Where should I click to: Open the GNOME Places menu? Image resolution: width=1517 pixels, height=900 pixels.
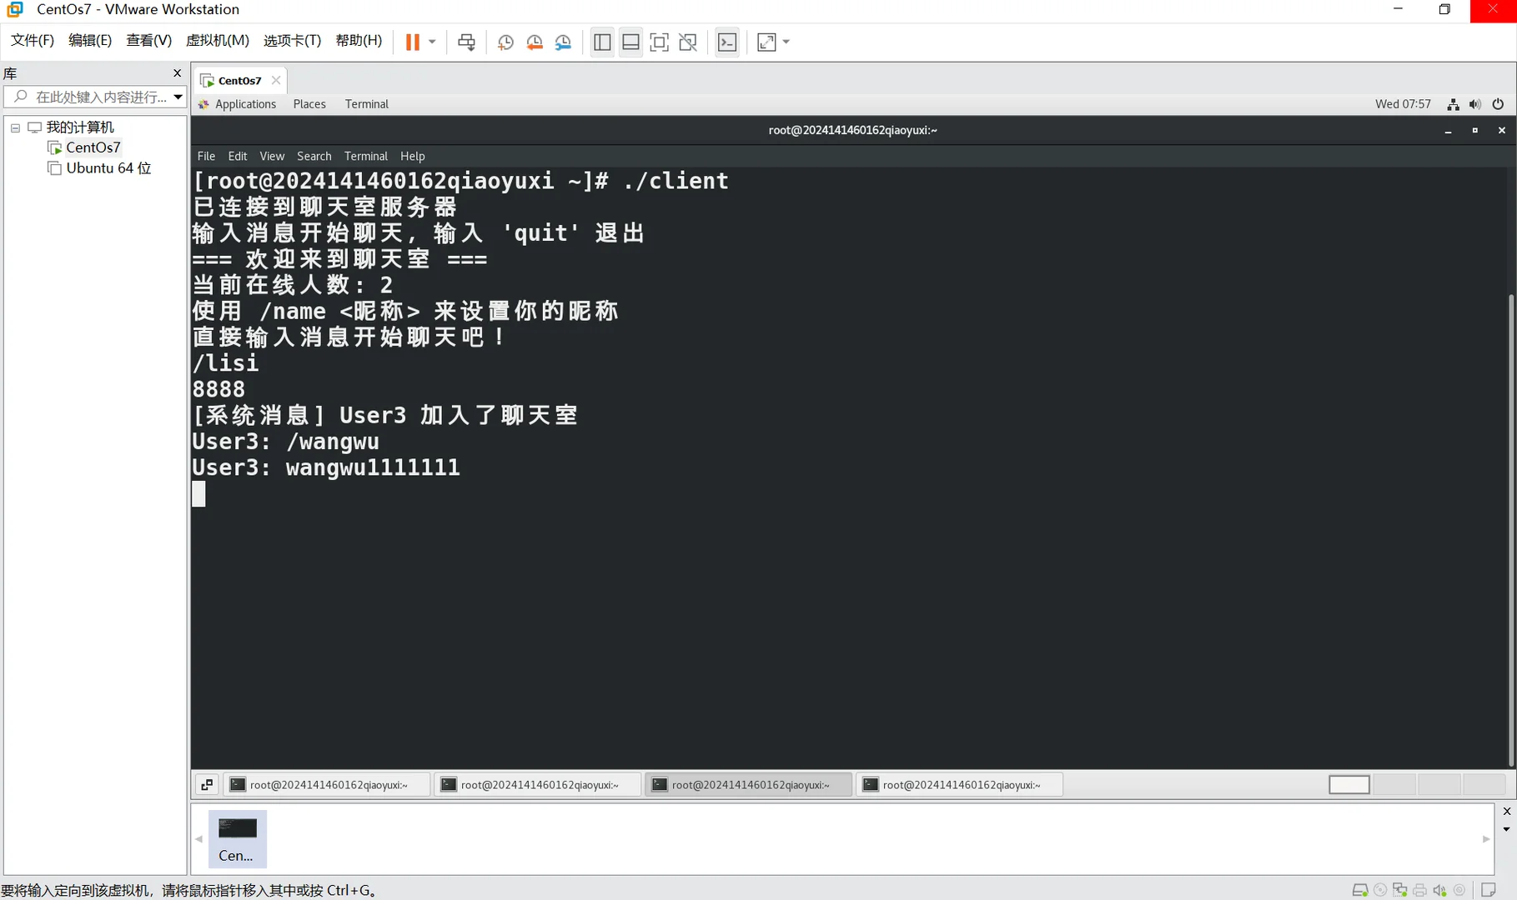(309, 104)
